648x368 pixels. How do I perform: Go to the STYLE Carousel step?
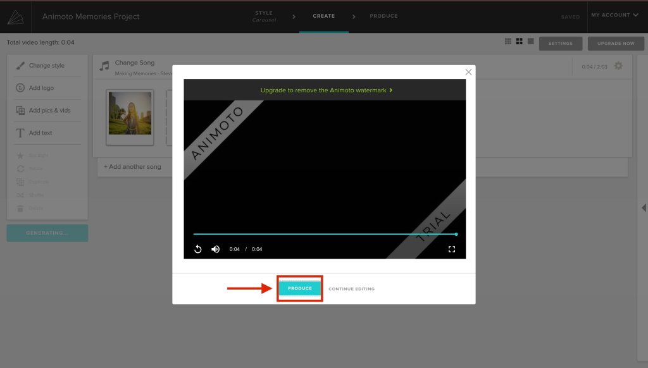pos(264,16)
